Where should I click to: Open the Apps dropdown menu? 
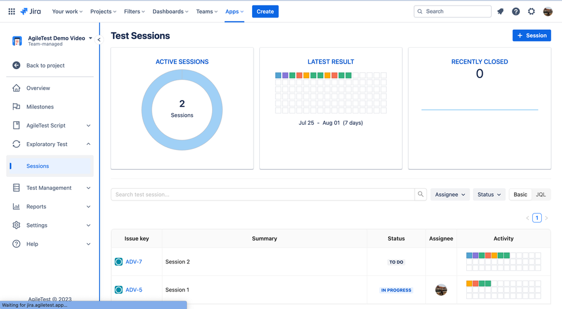pyautogui.click(x=235, y=11)
